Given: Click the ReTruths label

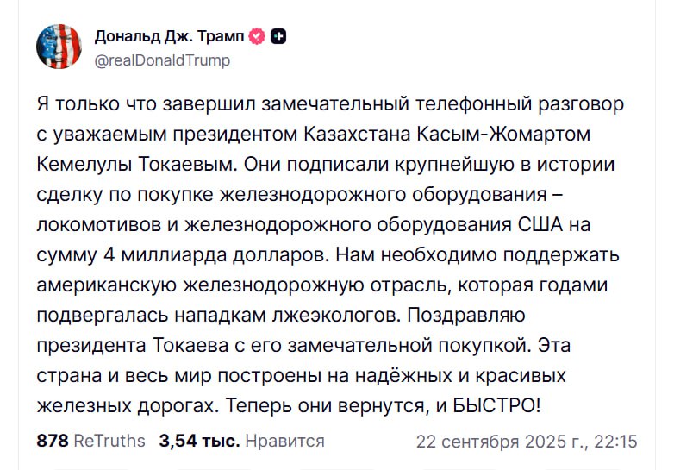Looking at the screenshot, I should coord(109,441).
